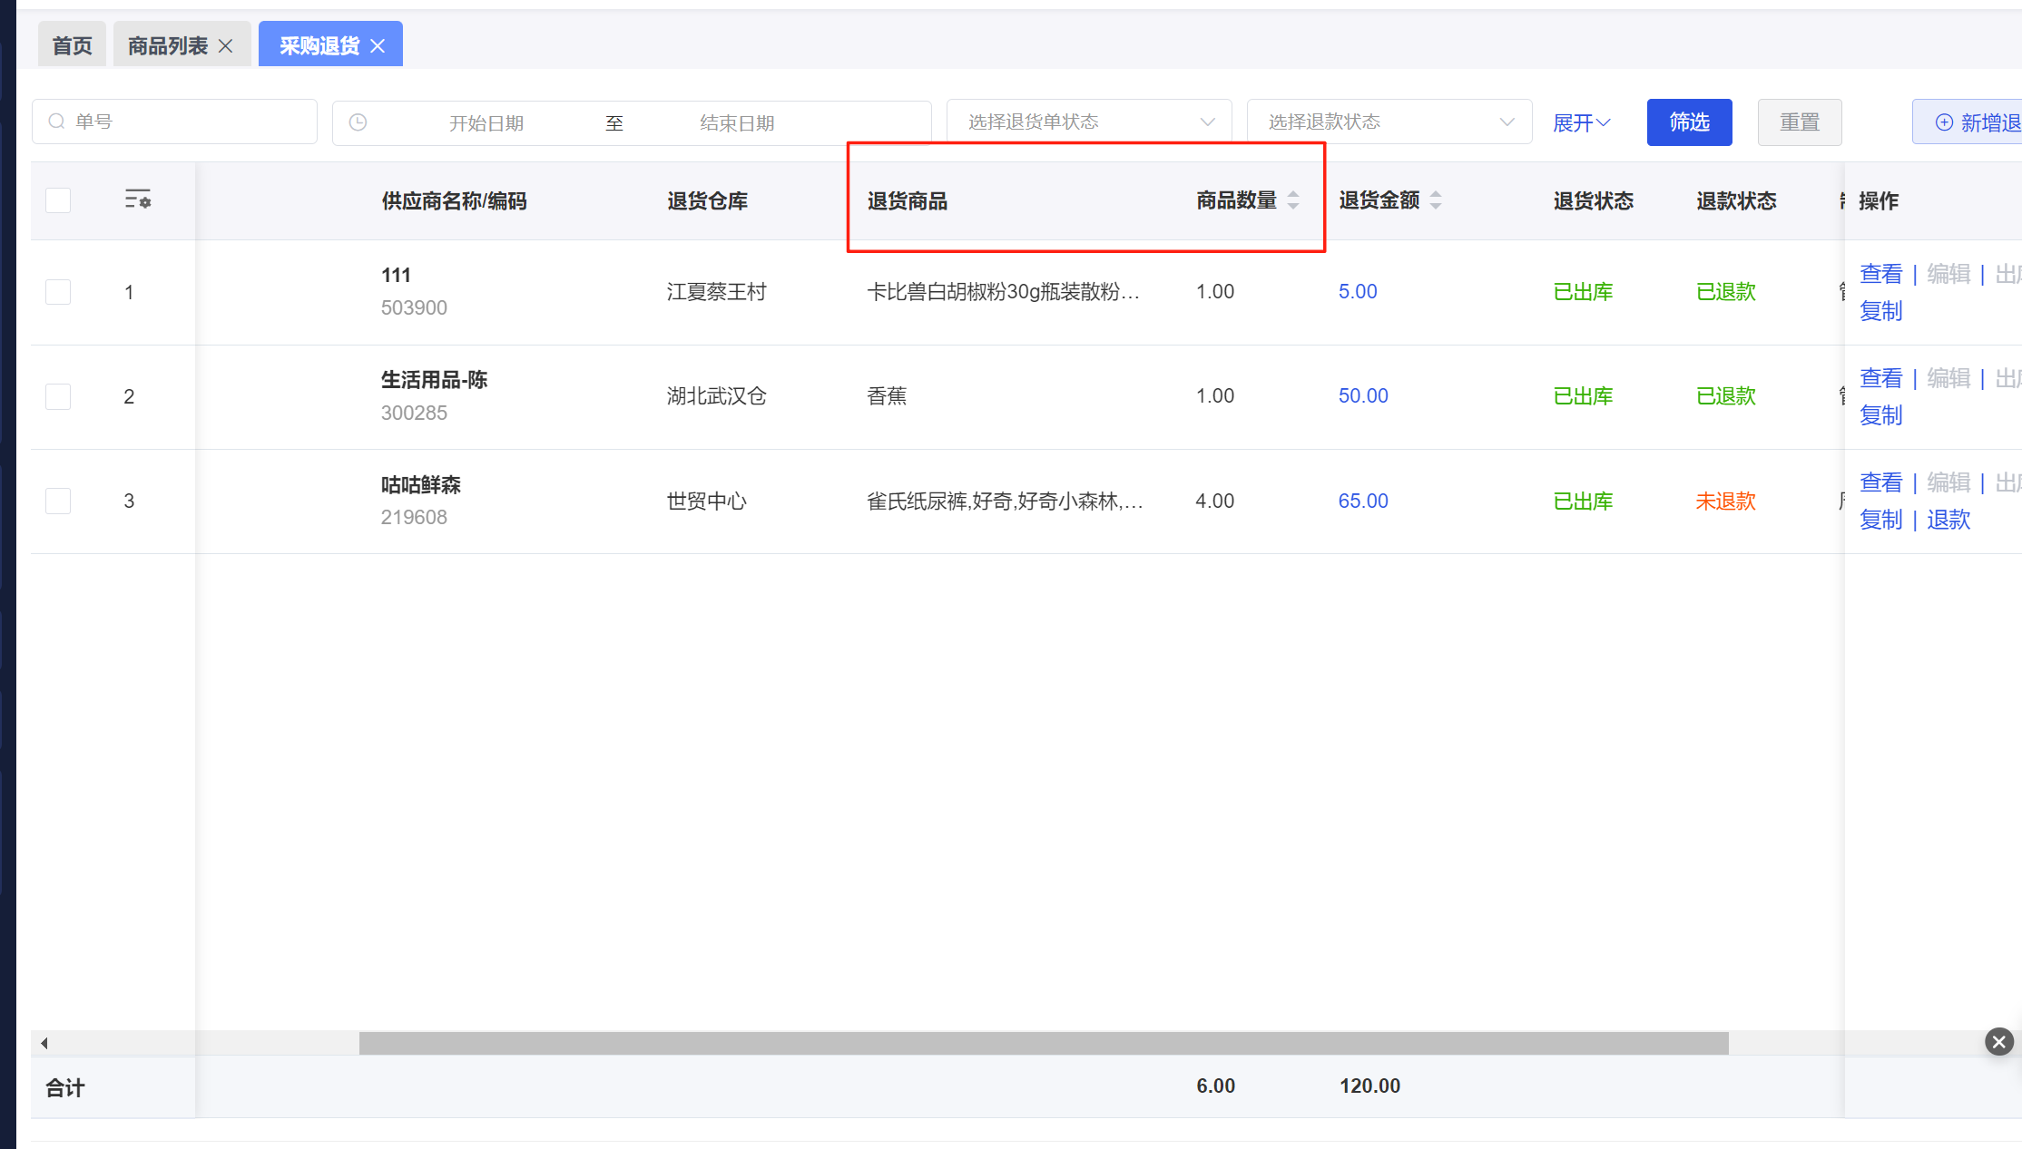Check the checkbox for row 1
The width and height of the screenshot is (2022, 1149).
(58, 292)
